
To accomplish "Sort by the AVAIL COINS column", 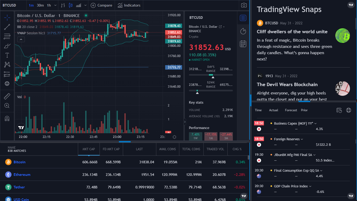I will tap(168, 149).
